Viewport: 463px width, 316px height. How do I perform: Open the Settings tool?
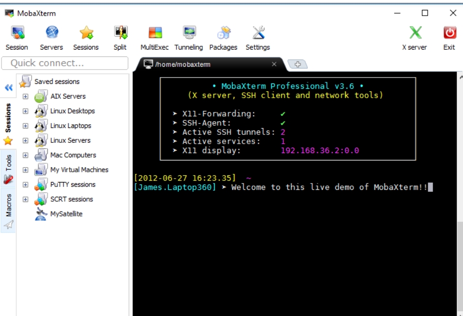258,32
